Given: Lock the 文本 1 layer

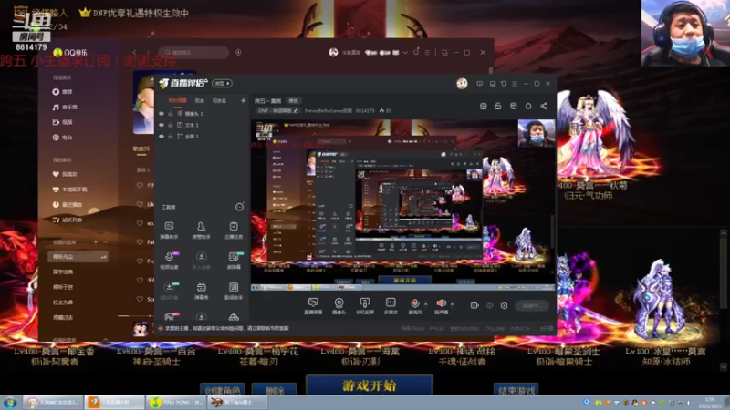Looking at the screenshot, I should pyautogui.click(x=171, y=125).
